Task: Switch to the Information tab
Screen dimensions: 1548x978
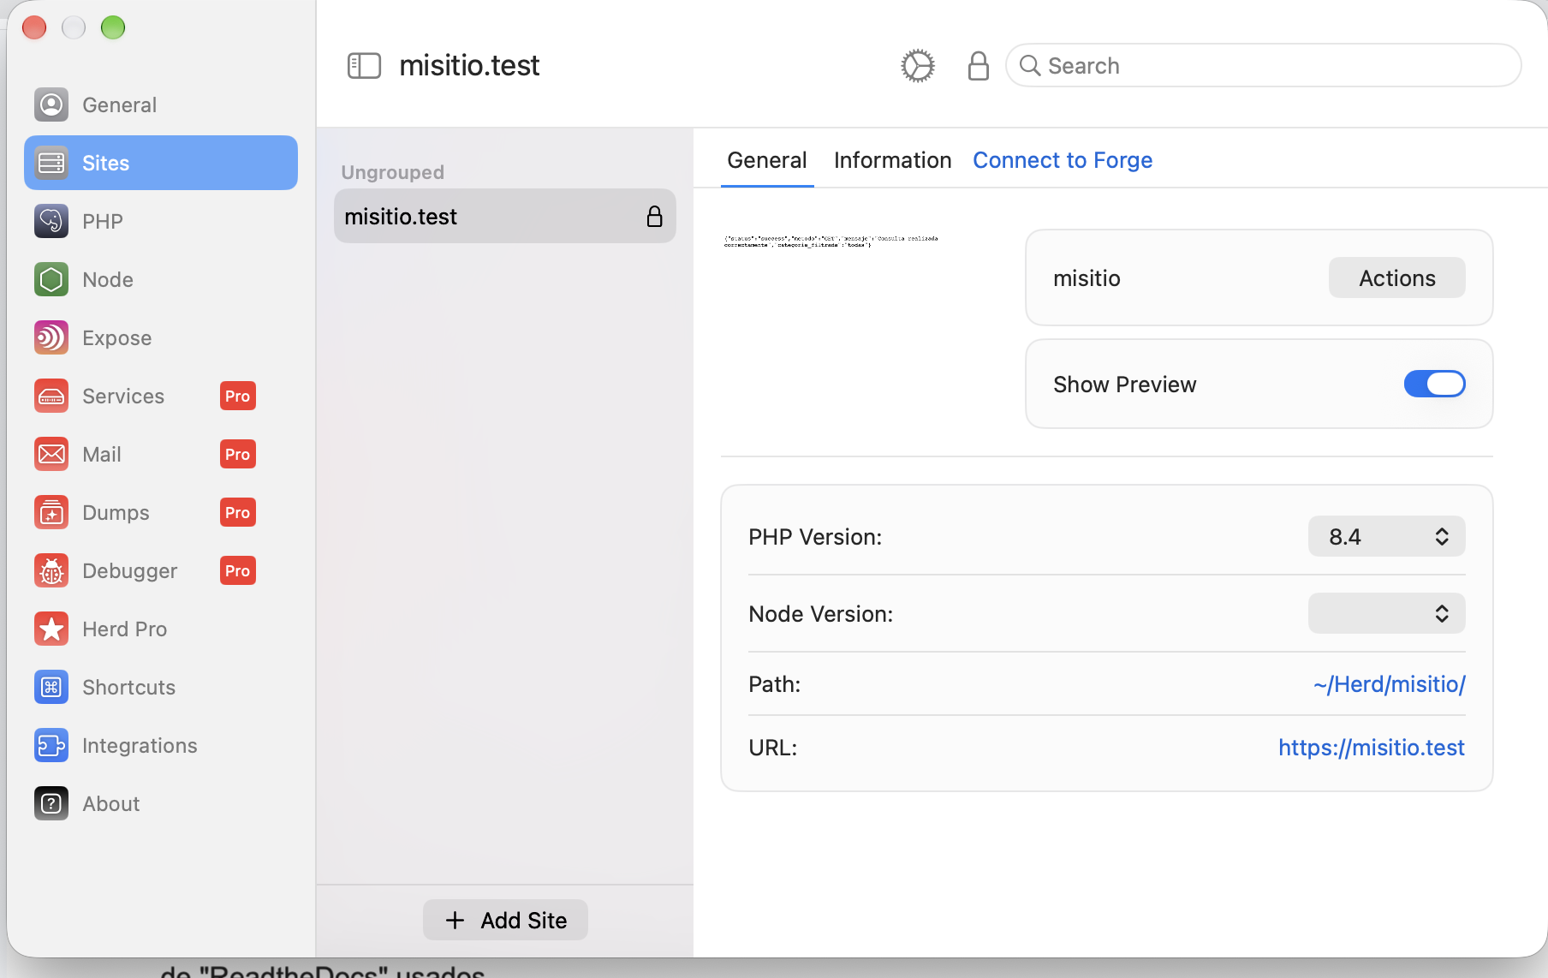Action: (892, 160)
